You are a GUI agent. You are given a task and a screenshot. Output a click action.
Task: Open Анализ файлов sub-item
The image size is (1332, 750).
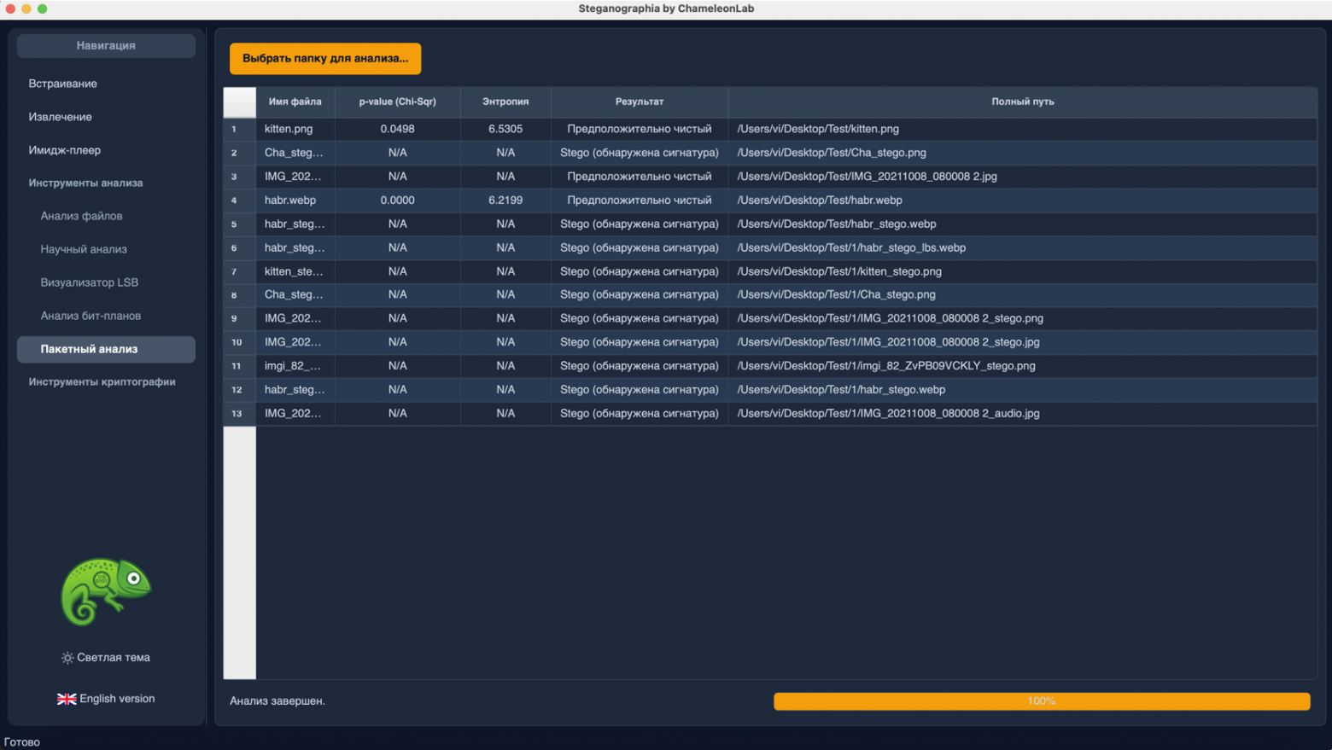point(82,216)
